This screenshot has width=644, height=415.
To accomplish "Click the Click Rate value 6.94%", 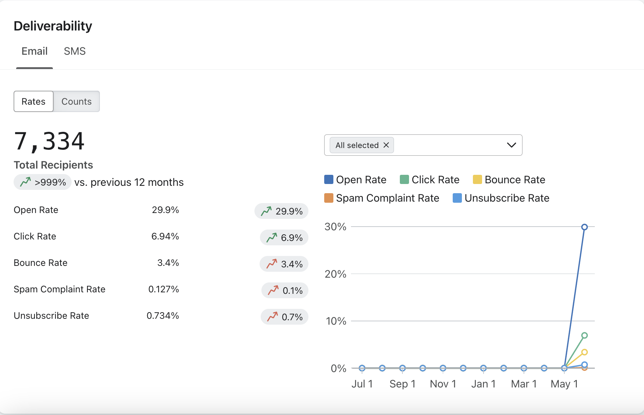I will click(165, 237).
